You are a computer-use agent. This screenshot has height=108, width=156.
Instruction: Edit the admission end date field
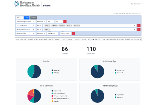point(66,33)
